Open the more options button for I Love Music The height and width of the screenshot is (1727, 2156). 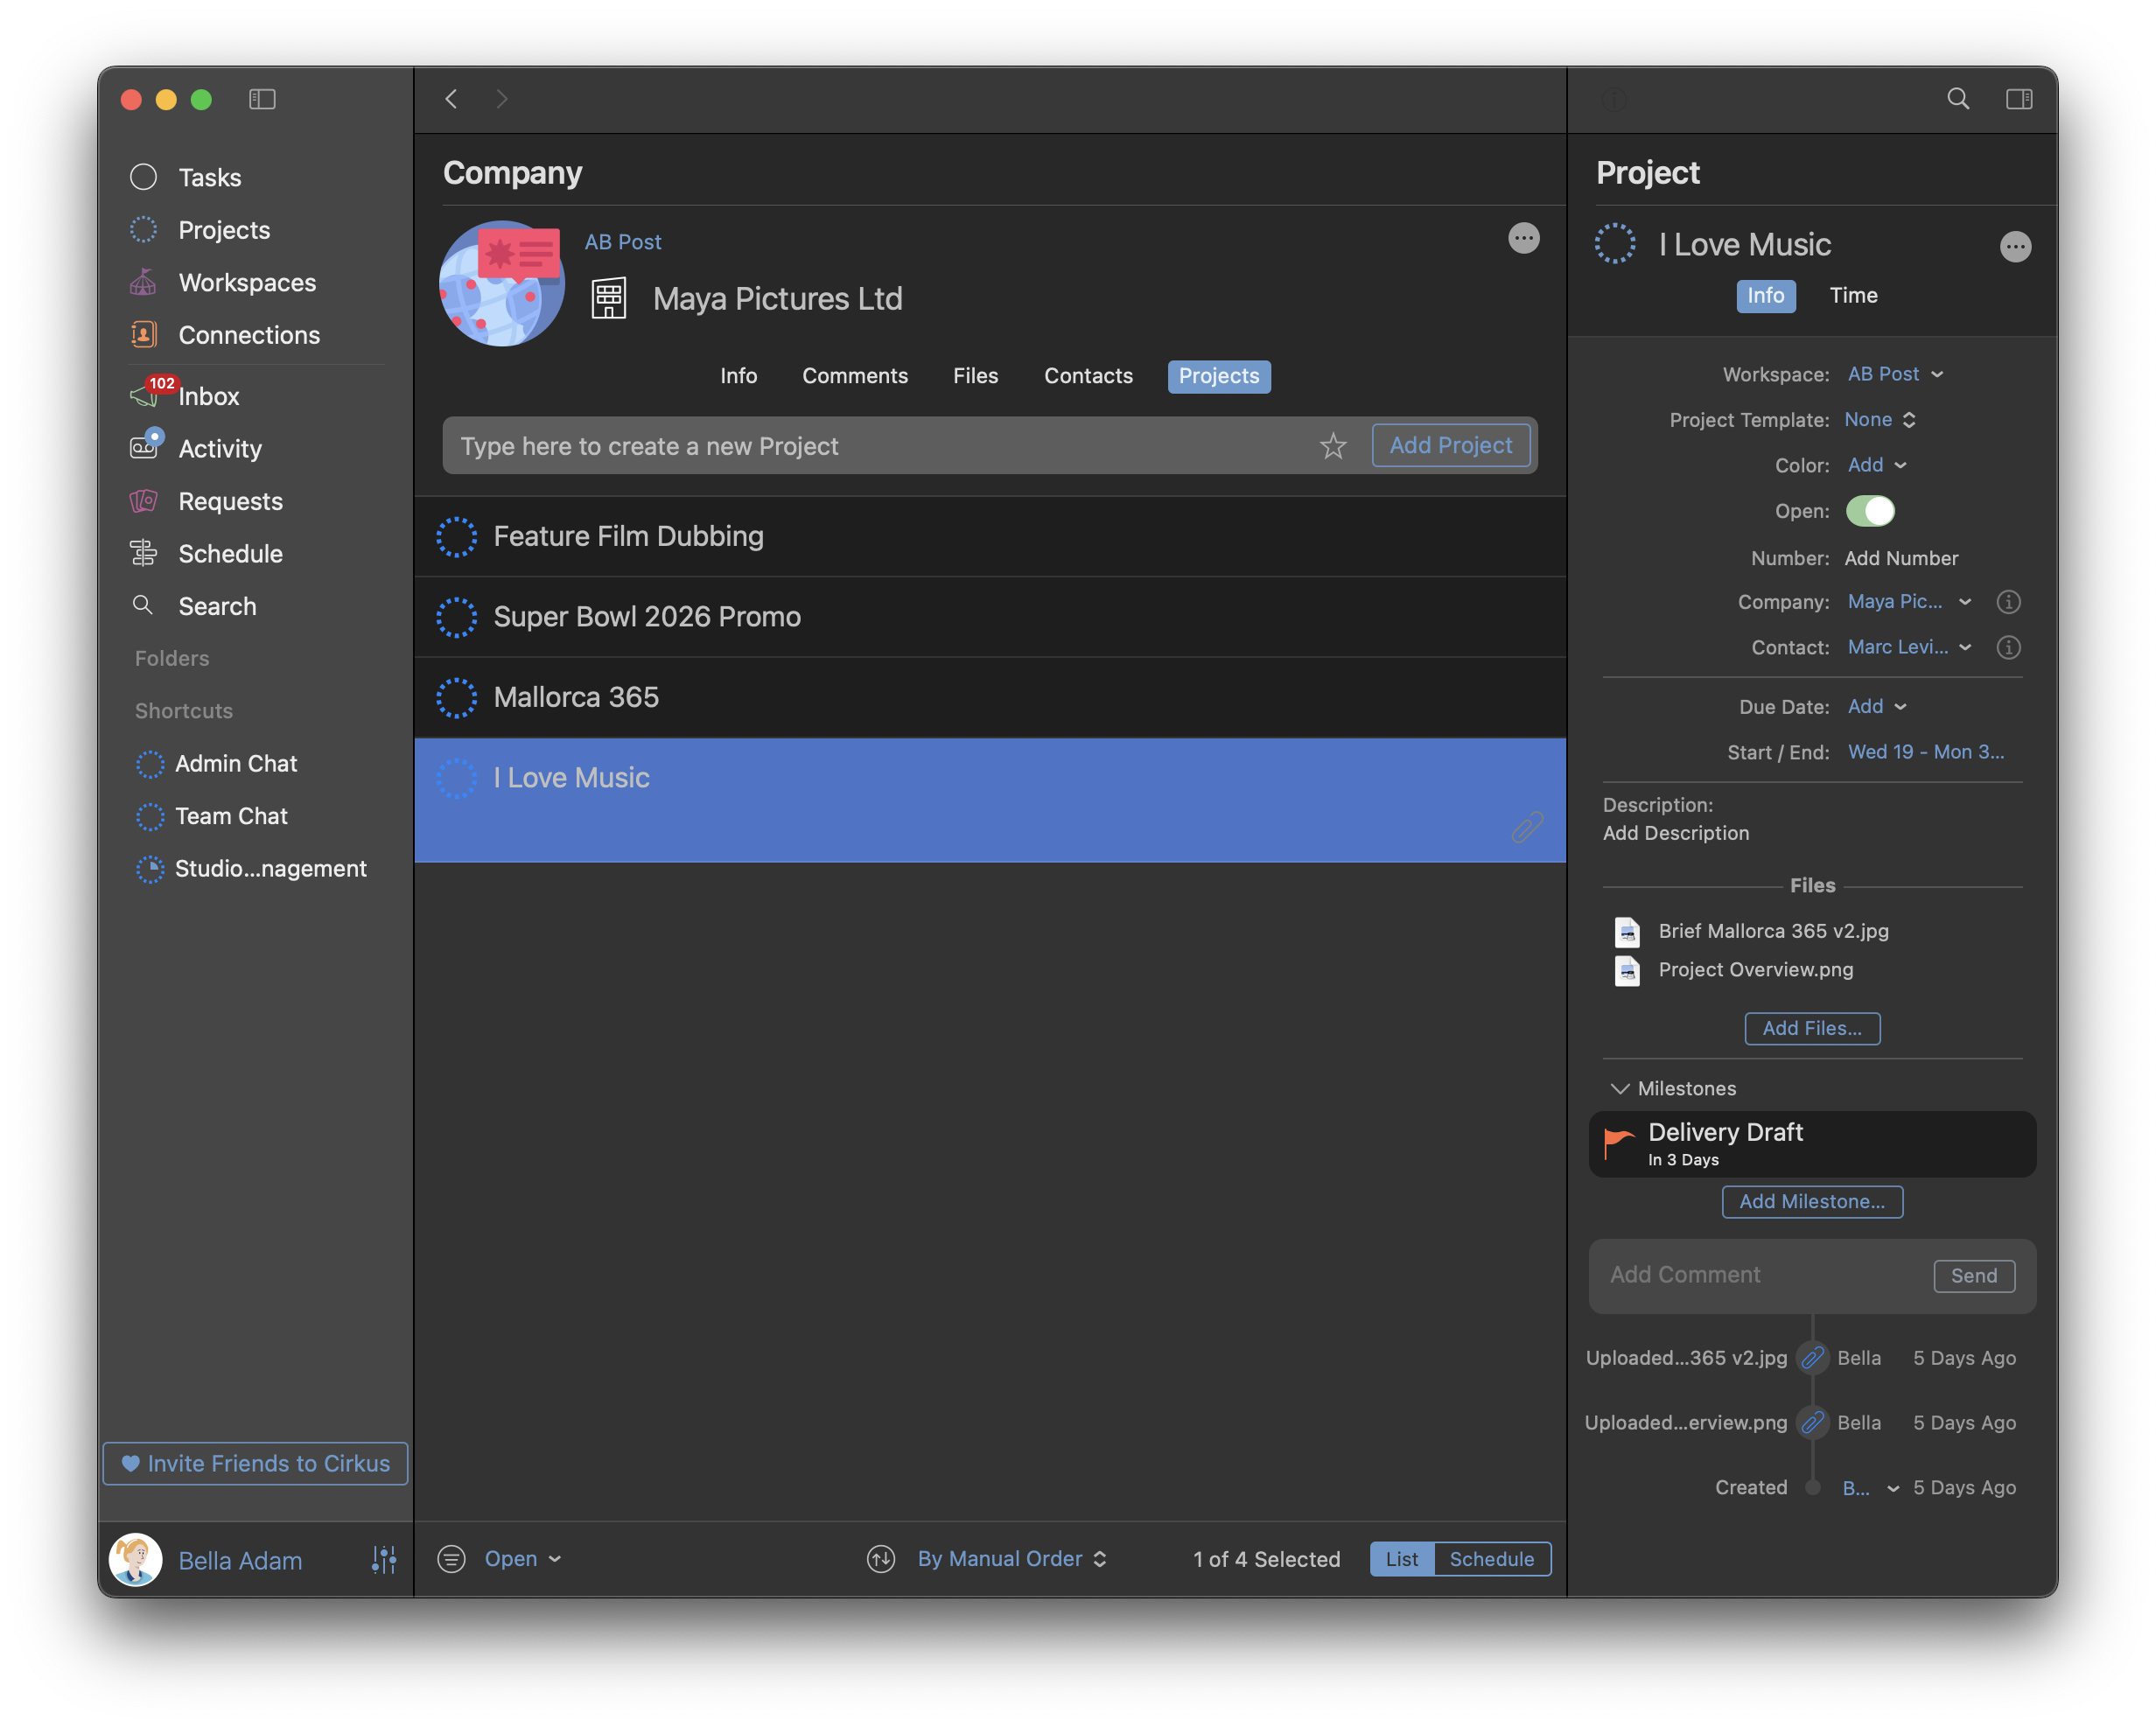coord(2015,246)
